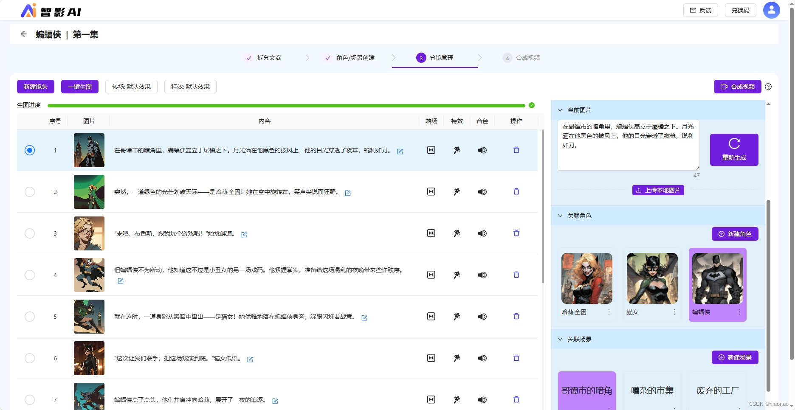Click the 新建镜头 button
The height and width of the screenshot is (410, 795).
(36, 87)
